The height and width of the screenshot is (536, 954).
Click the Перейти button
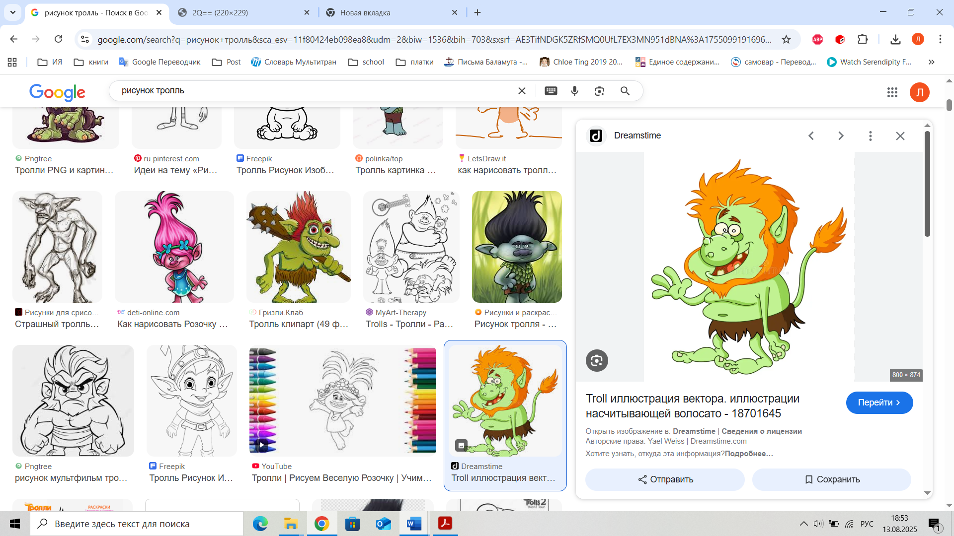(879, 402)
